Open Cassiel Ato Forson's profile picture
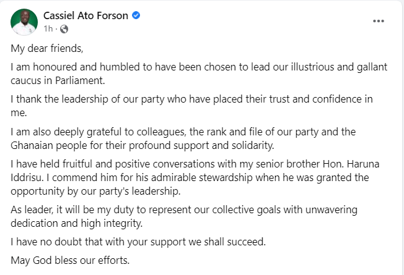The width and height of the screenshot is (404, 275). tap(24, 22)
